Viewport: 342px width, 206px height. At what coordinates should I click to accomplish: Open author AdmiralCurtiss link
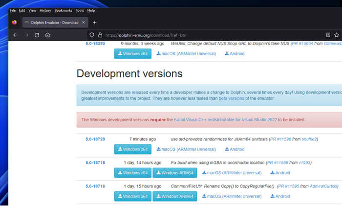click(x=323, y=186)
